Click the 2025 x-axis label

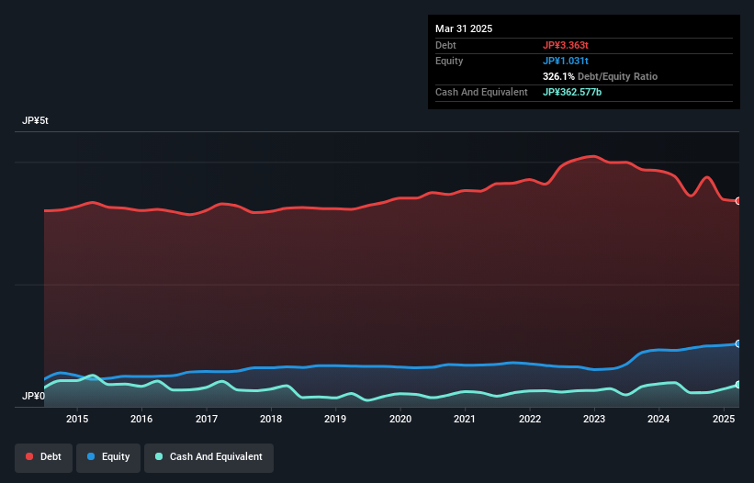pos(723,419)
